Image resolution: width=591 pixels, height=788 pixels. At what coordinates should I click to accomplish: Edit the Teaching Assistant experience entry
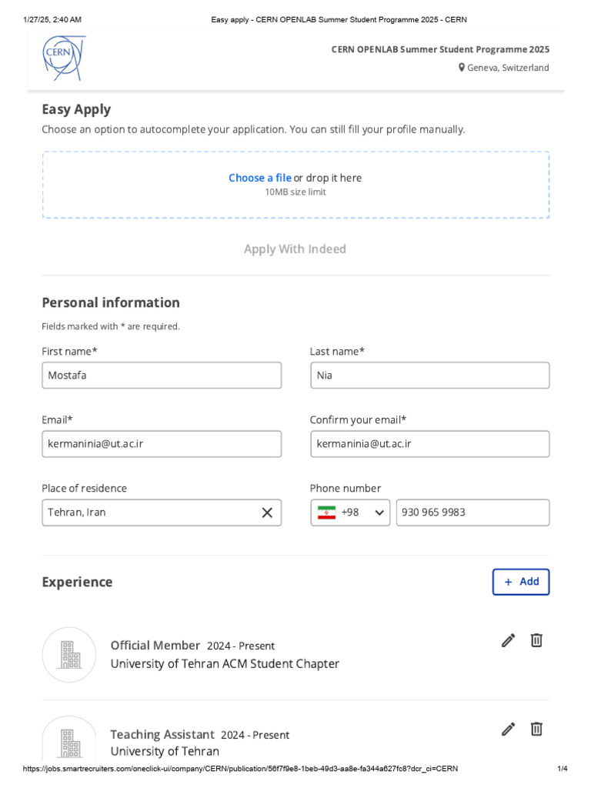(508, 730)
